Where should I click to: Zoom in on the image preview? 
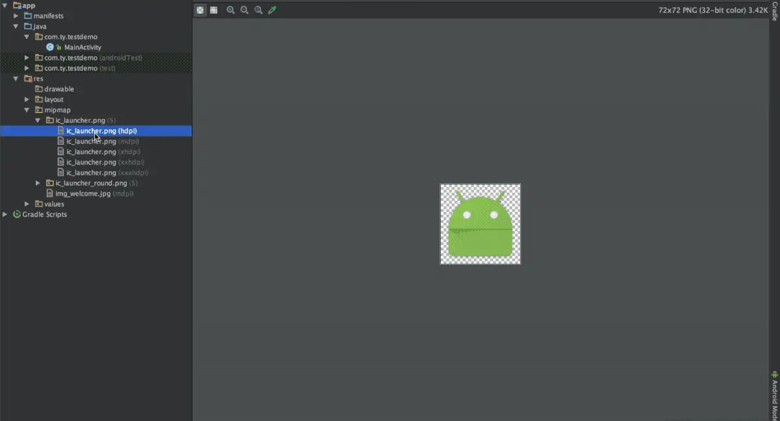coord(231,10)
